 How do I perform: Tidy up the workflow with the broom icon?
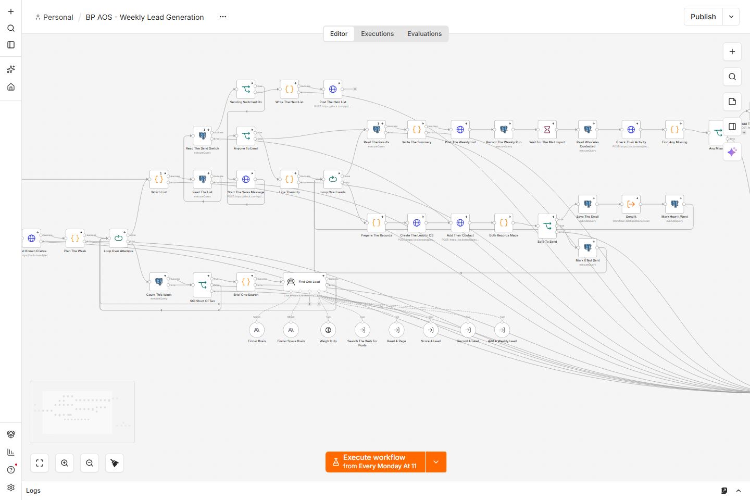(115, 463)
